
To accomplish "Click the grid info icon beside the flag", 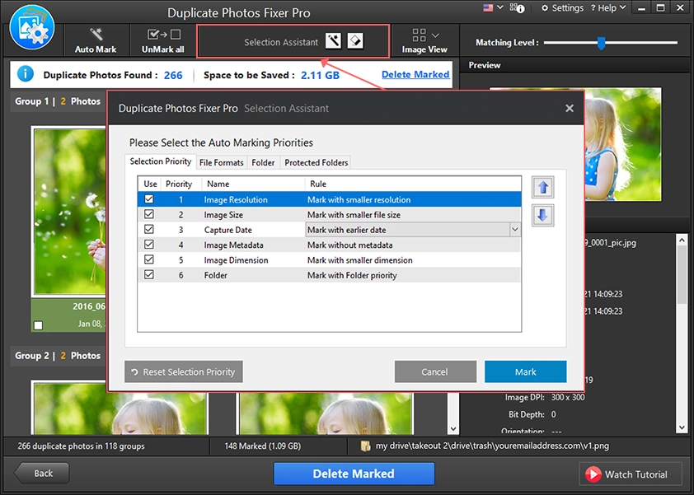I will [517, 8].
